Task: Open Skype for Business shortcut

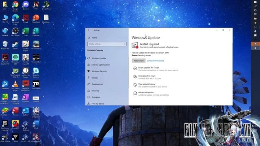Action: pos(36,73)
